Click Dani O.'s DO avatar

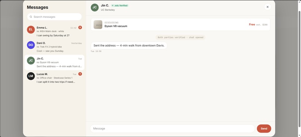pos(31,45)
